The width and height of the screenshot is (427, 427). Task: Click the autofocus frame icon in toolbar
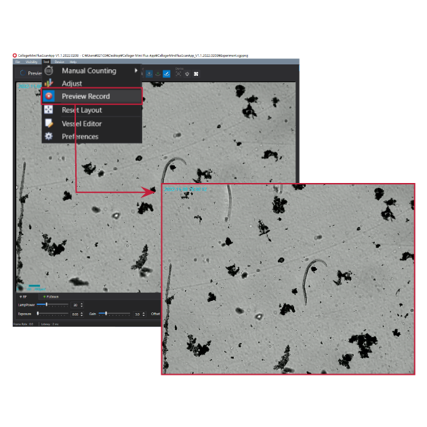tap(178, 73)
